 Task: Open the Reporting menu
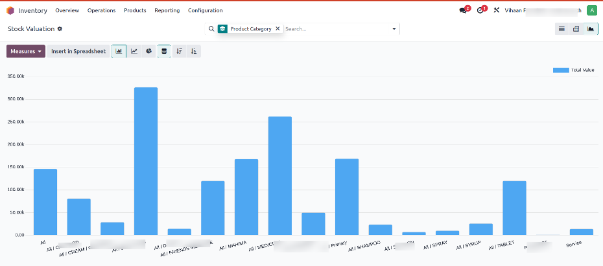(x=167, y=10)
